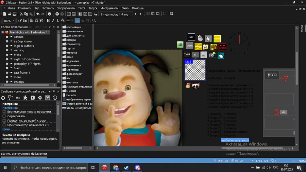This screenshot has width=306, height=172.
Task: Go to next frame with right arrow
Action: tap(140, 14)
